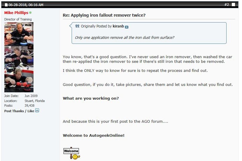Click the 06-28-2018 post timestamp
Viewport: 242px width, 161px height.
26,5
